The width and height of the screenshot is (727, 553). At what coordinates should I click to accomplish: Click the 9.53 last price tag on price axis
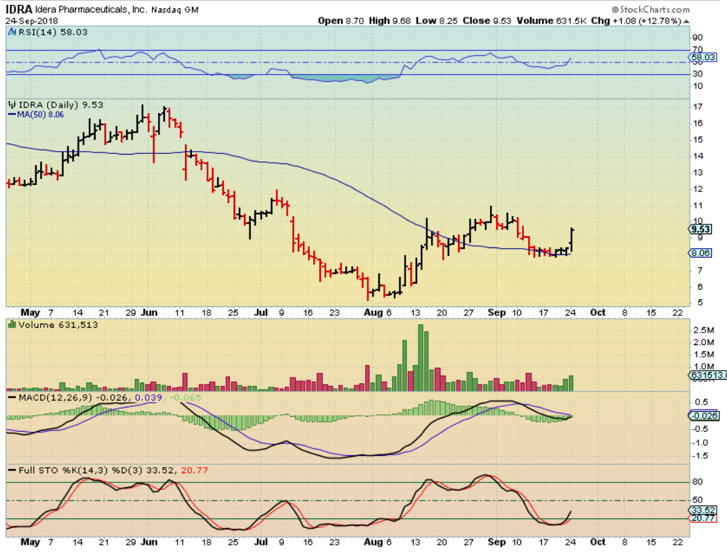pos(700,229)
